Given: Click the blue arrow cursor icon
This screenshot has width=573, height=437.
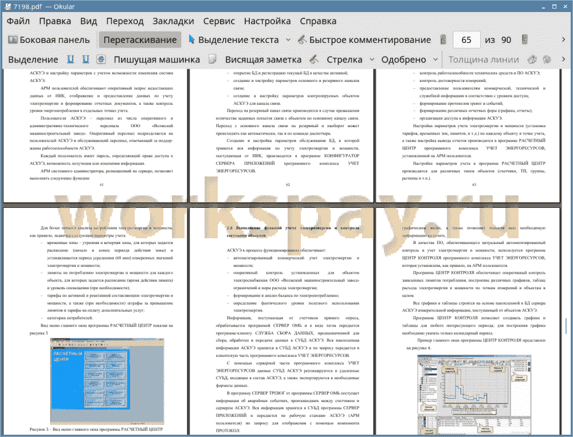Looking at the screenshot, I should [191, 40].
